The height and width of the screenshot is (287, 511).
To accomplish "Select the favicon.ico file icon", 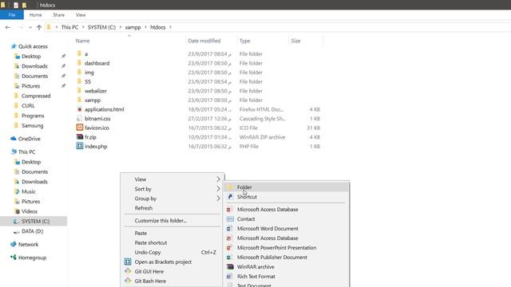I will click(80, 128).
